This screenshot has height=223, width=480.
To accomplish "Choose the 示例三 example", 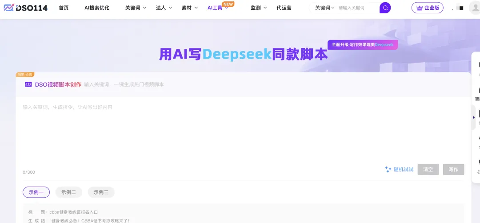I will pos(101,192).
